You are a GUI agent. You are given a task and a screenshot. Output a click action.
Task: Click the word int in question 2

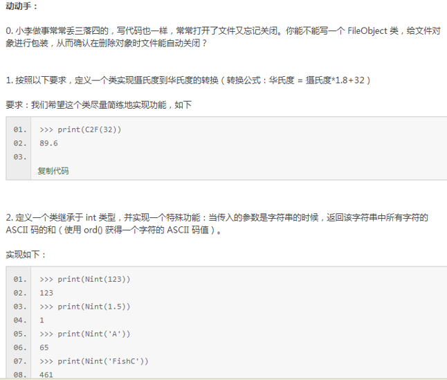[91, 217]
